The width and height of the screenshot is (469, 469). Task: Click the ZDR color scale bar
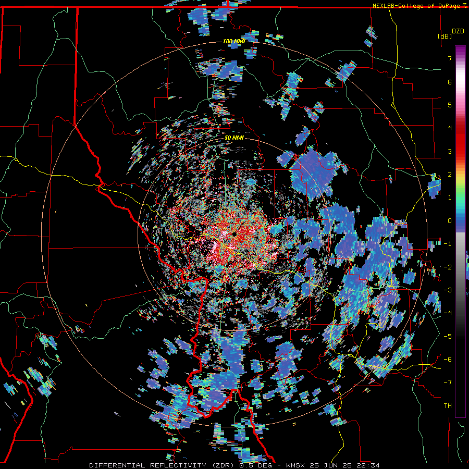[460, 231]
